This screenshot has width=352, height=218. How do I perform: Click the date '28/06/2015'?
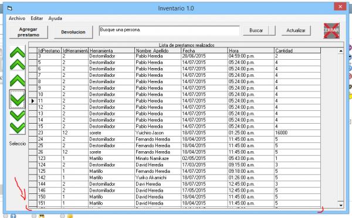pos(194,56)
